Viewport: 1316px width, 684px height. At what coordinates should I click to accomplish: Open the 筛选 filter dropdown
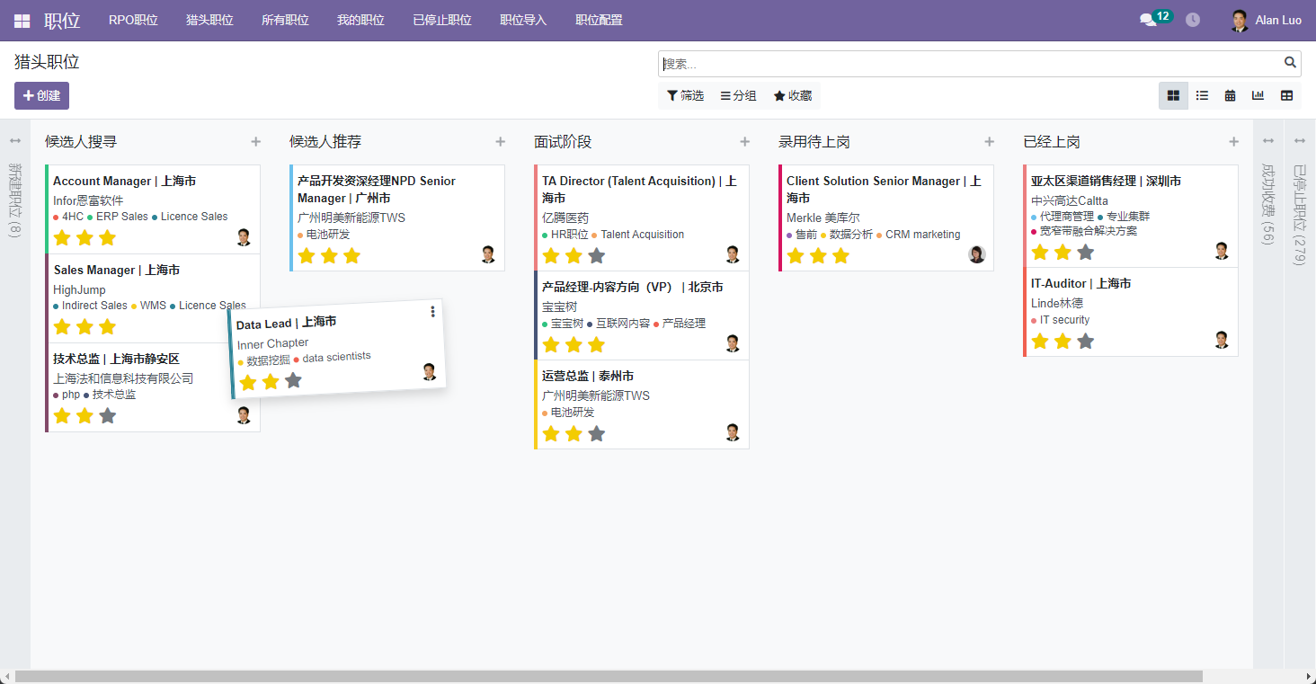point(685,95)
